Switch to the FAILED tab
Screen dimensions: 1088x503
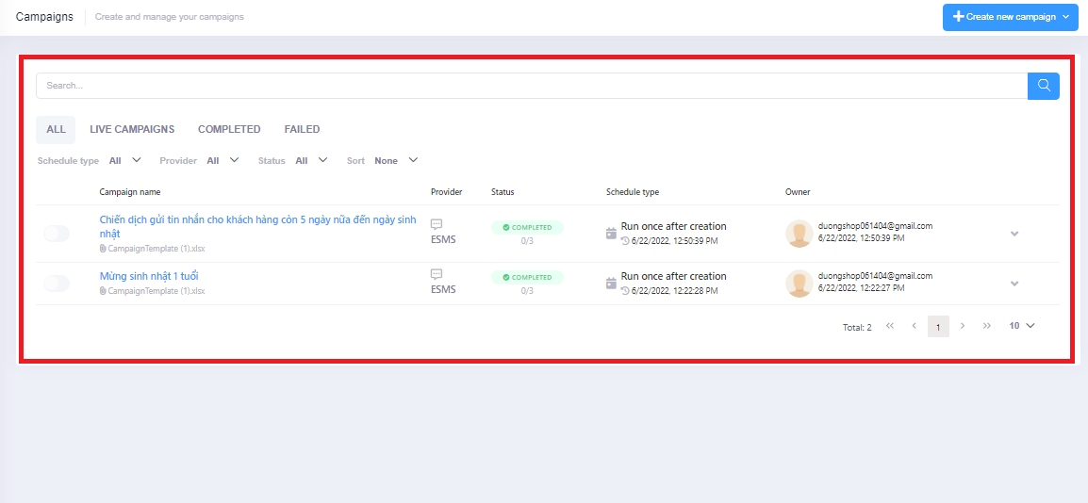pos(302,129)
